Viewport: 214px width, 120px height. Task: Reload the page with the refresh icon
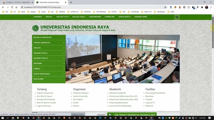12,7
